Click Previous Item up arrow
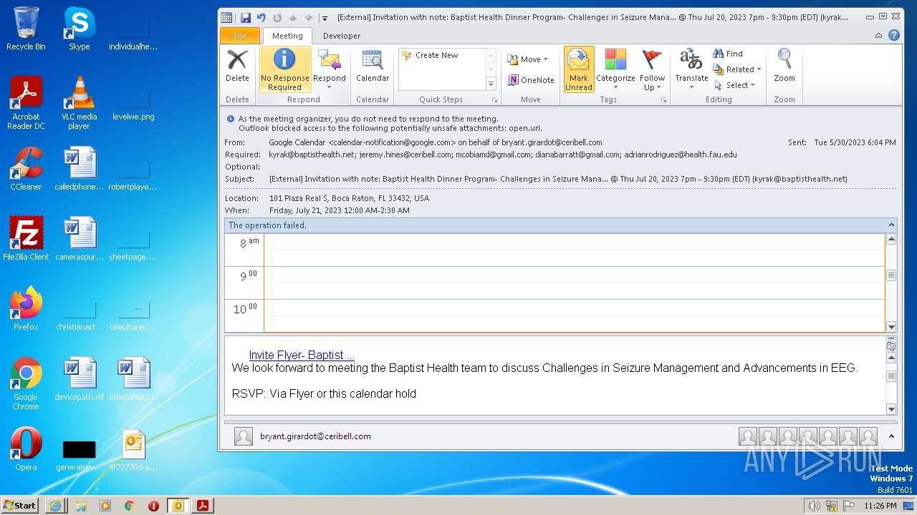This screenshot has height=515, width=917. (293, 17)
